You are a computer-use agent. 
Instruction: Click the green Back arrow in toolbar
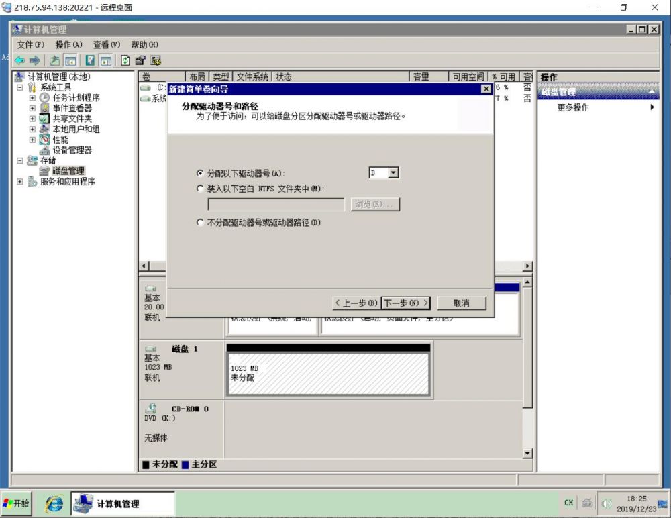(19, 60)
